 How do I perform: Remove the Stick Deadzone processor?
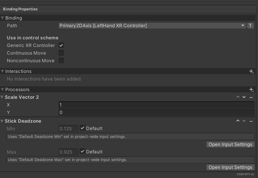[251, 121]
